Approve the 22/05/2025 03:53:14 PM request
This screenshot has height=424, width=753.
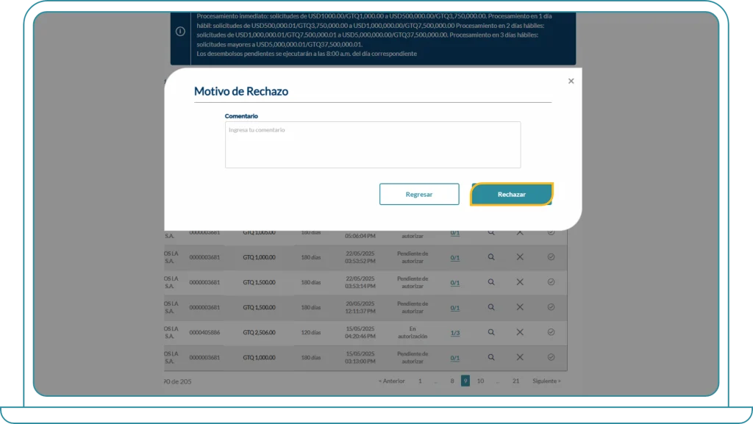[551, 282]
